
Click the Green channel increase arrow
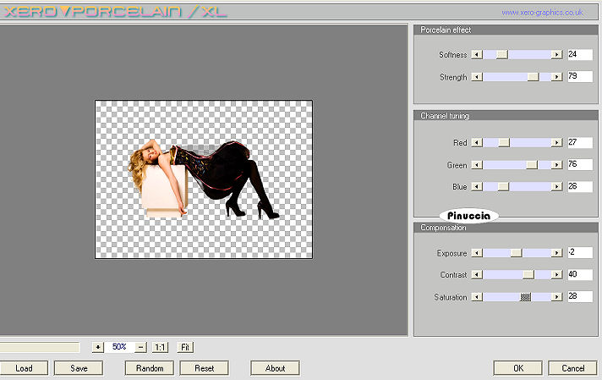coord(556,165)
